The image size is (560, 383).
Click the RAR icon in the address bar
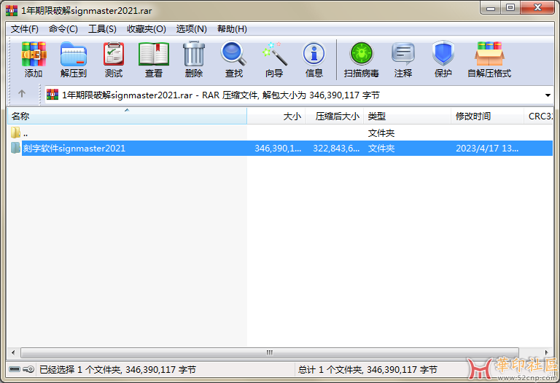coord(52,94)
